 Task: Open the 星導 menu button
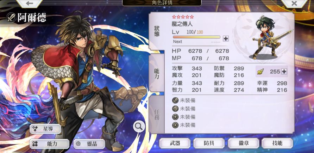pyautogui.click(x=45, y=129)
